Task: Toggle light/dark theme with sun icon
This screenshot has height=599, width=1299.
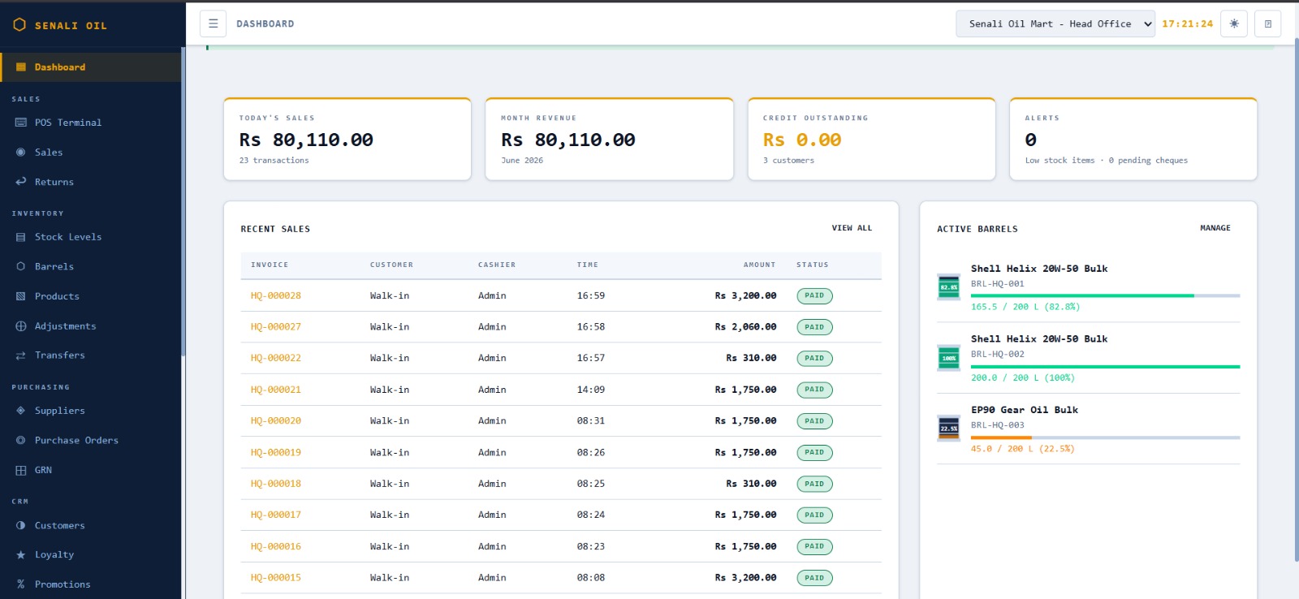Action: [x=1234, y=24]
